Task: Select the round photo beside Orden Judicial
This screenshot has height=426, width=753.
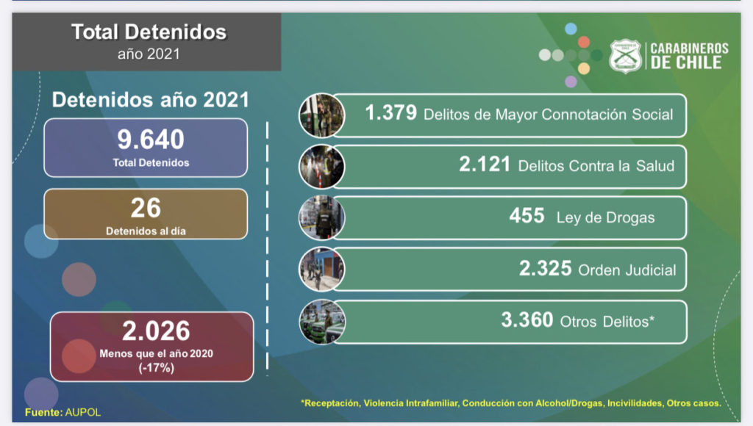Action: click(x=321, y=270)
